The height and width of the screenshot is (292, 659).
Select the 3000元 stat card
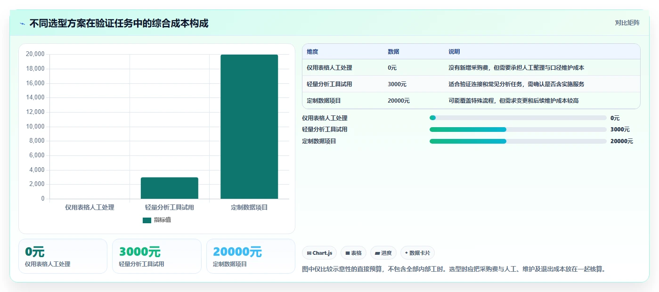(x=157, y=256)
